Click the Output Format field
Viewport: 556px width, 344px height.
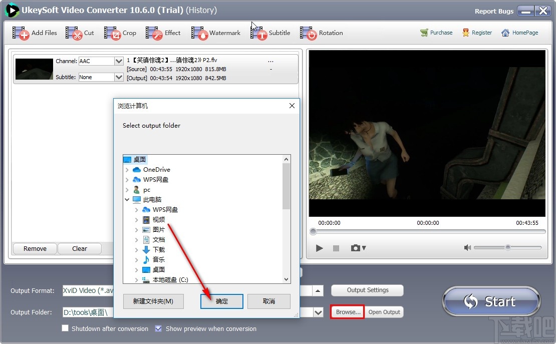[188, 291]
